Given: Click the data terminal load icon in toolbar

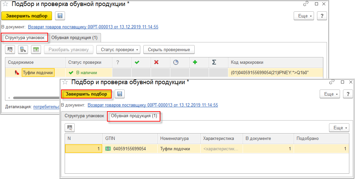Looking at the screenshot, I should [23, 50].
